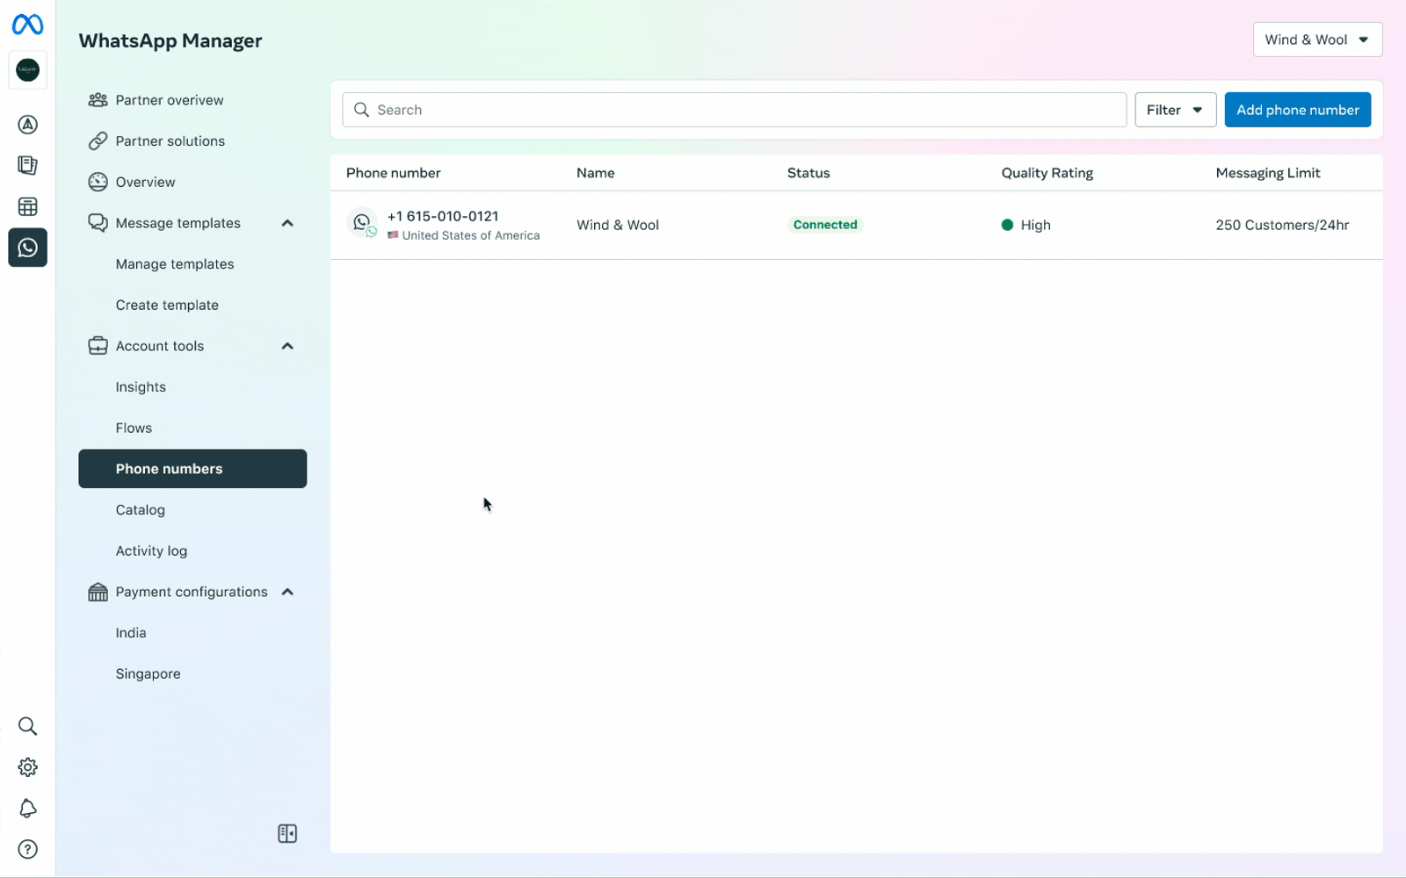Open the settings gear icon

(x=27, y=767)
